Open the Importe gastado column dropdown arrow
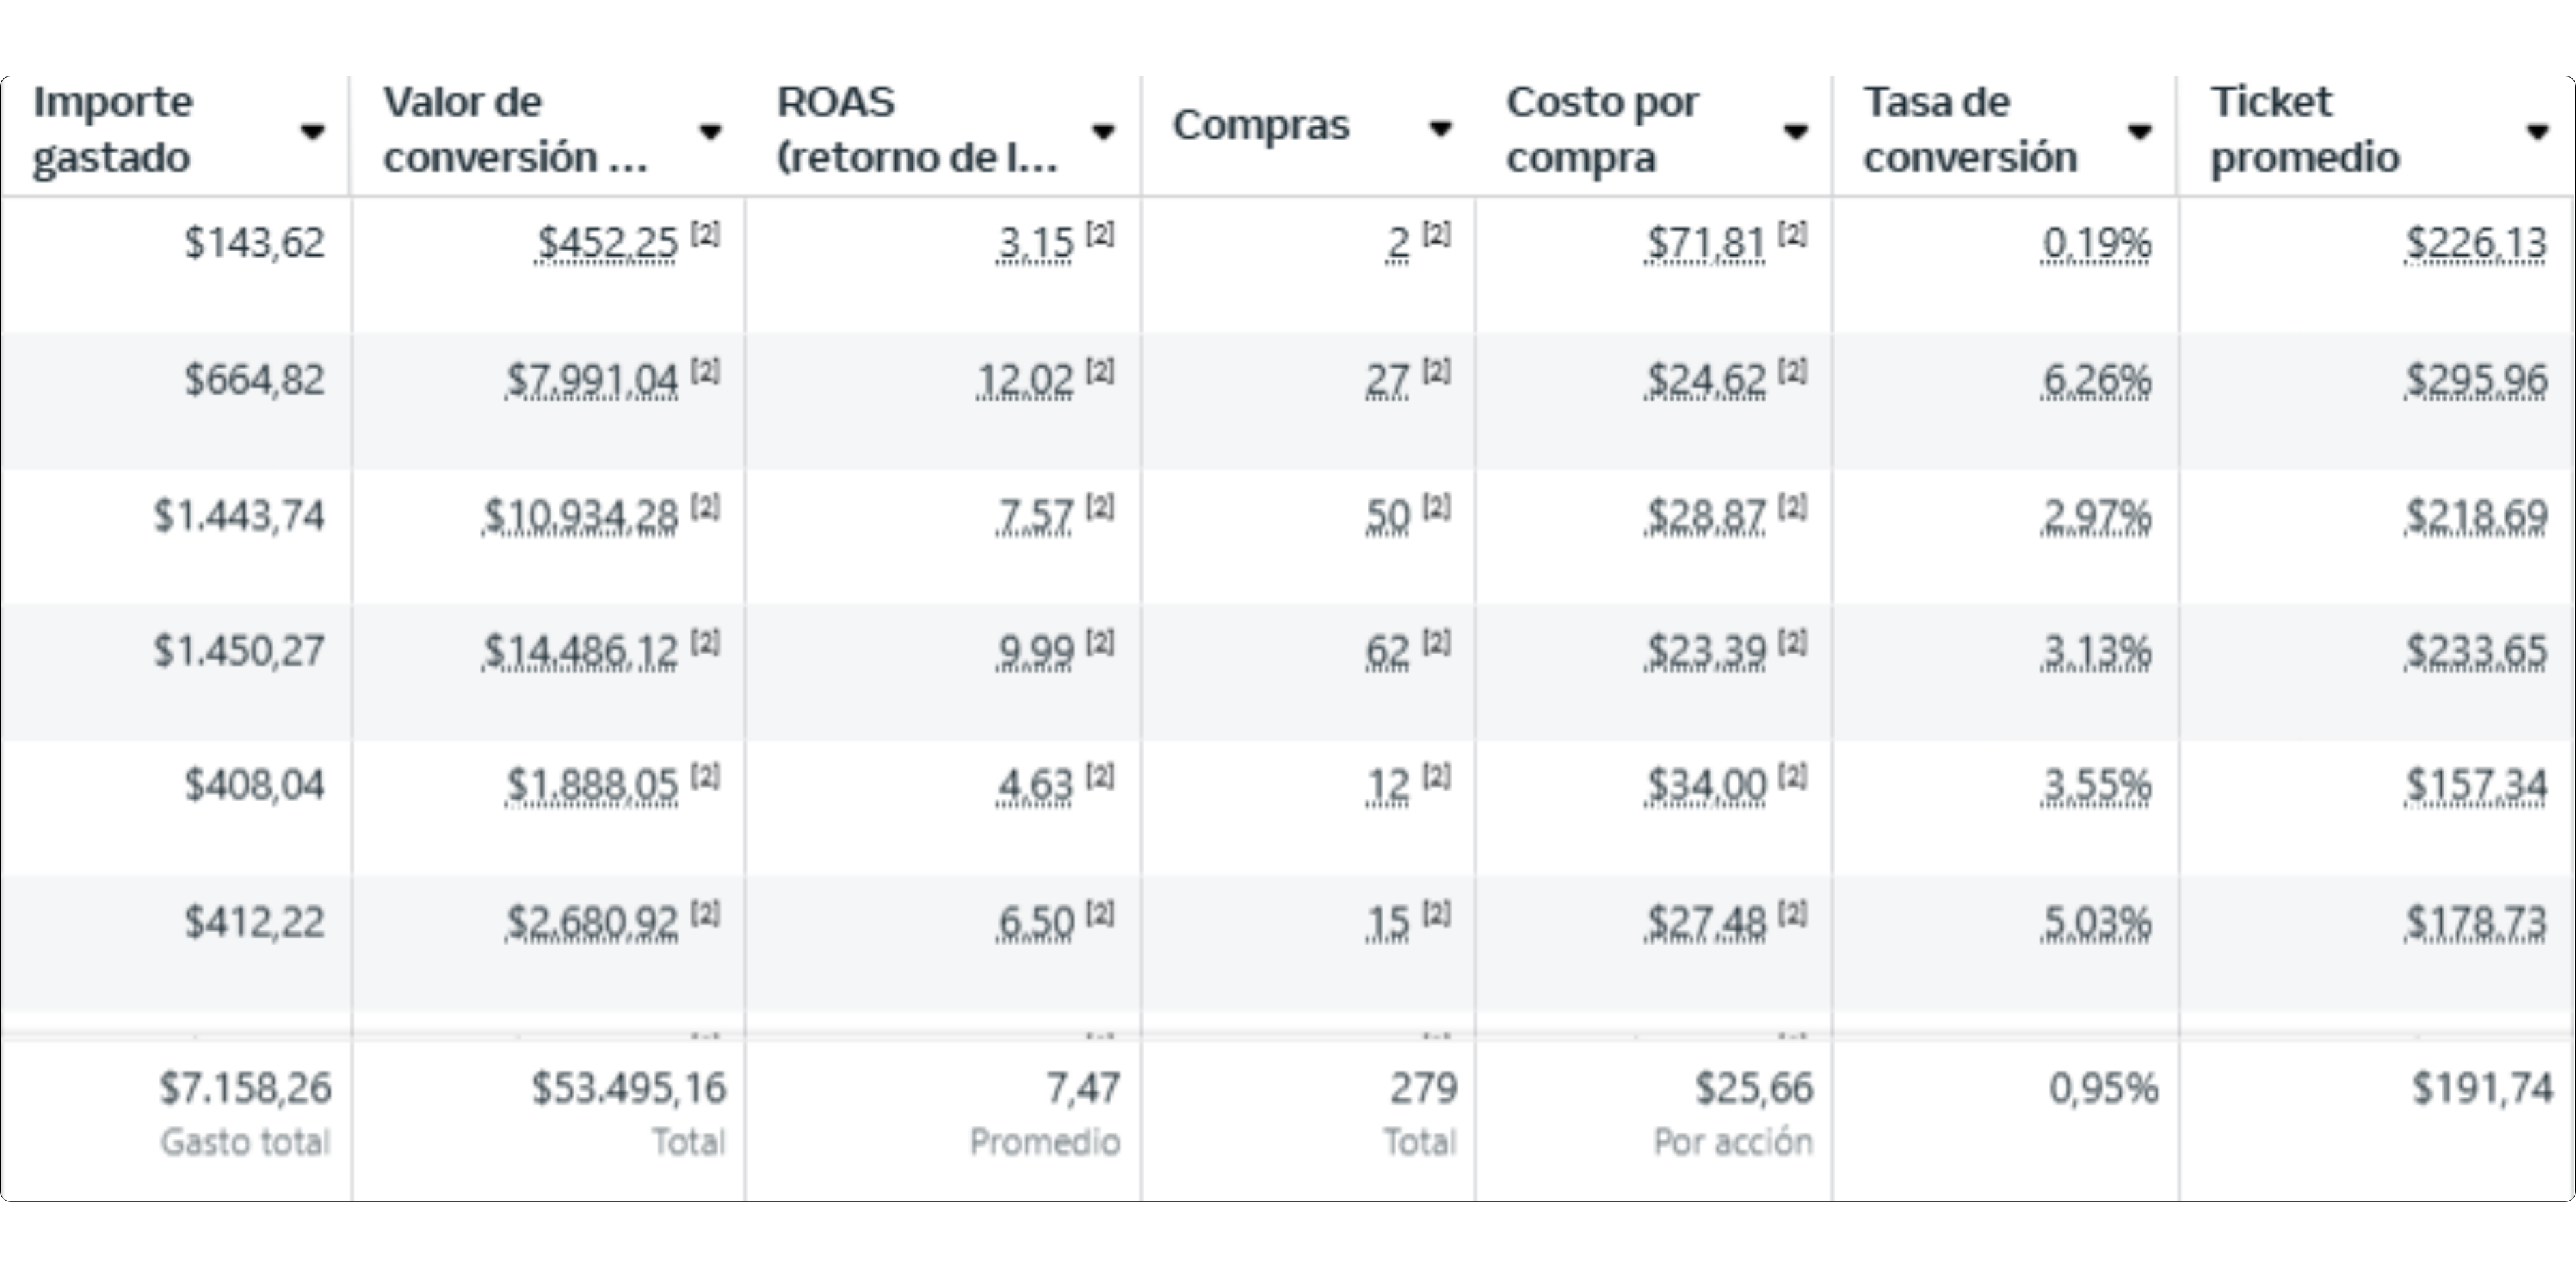The height and width of the screenshot is (1288, 2576). [313, 131]
